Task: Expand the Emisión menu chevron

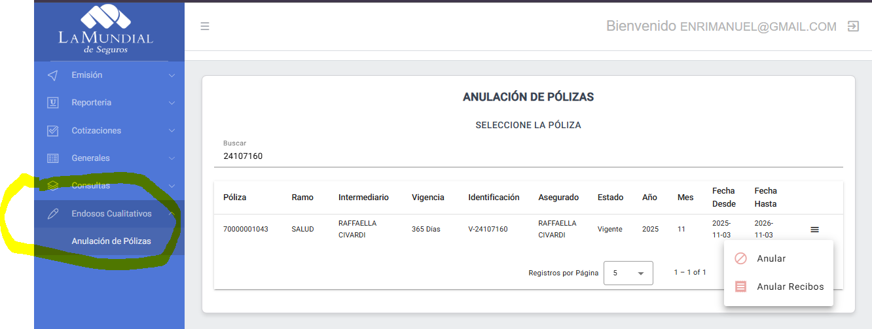Action: [172, 75]
